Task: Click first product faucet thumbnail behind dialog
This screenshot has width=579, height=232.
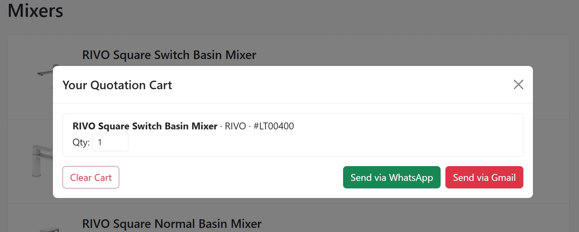Action: coord(46,71)
